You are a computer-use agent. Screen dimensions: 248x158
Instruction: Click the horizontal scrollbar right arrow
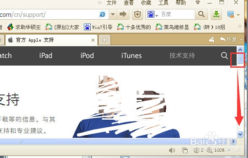point(234,141)
